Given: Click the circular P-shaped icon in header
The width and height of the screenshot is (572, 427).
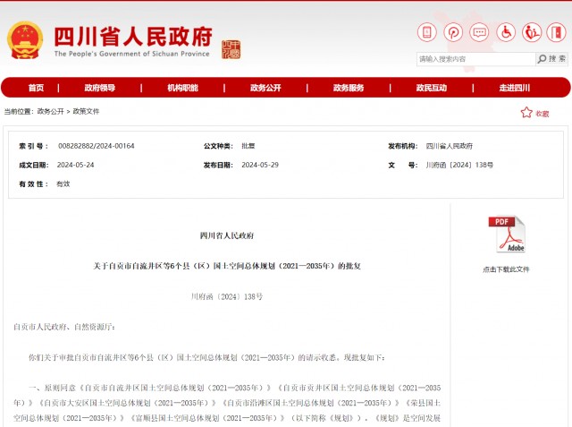Looking at the screenshot, I should [453, 32].
